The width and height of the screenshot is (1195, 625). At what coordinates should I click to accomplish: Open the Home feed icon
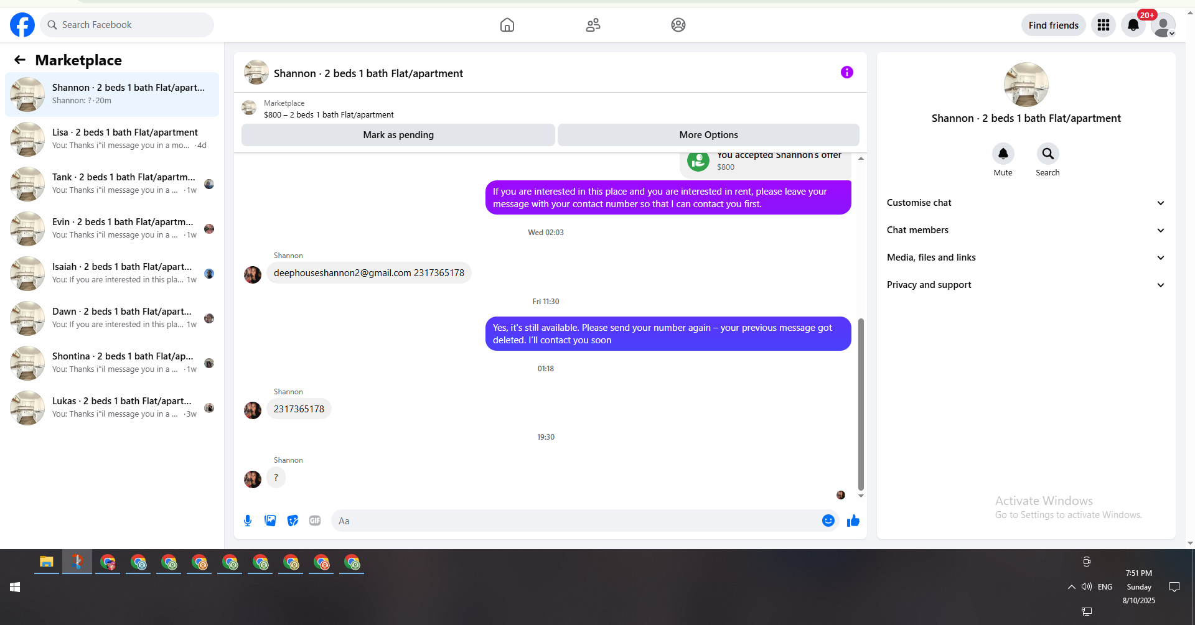click(x=507, y=25)
